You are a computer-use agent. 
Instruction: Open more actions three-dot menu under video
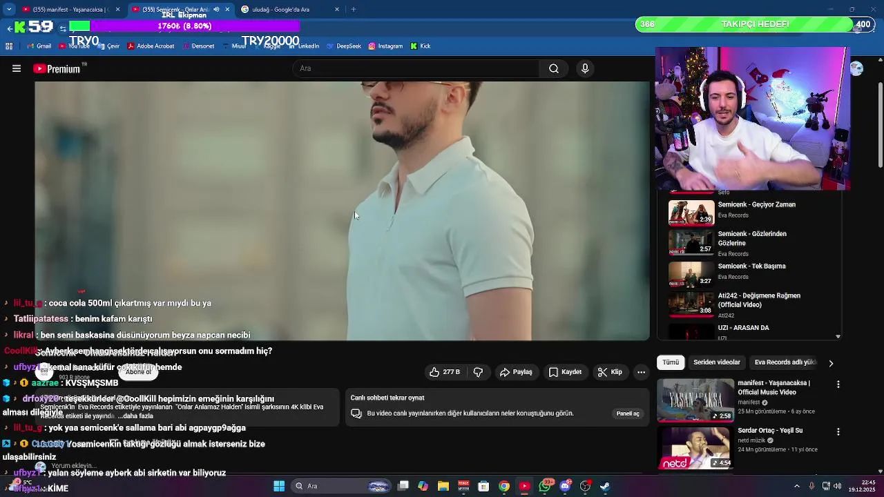[x=641, y=372]
